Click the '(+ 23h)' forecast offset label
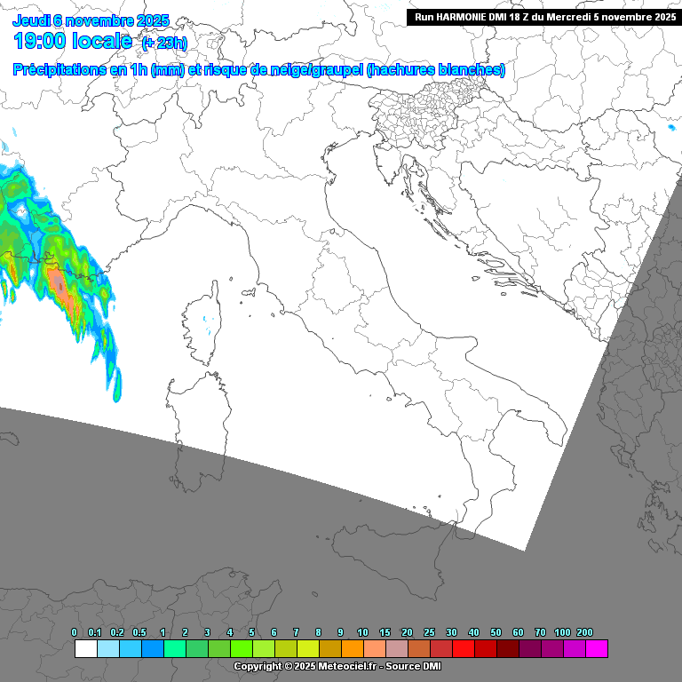Viewport: 682px width, 682px height. [x=164, y=43]
